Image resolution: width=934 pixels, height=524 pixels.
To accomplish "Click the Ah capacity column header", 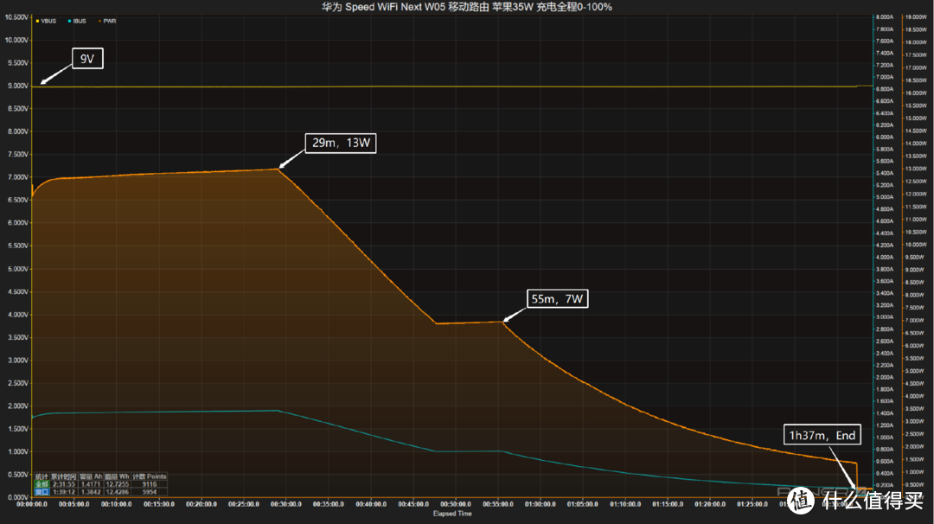I will pyautogui.click(x=91, y=476).
